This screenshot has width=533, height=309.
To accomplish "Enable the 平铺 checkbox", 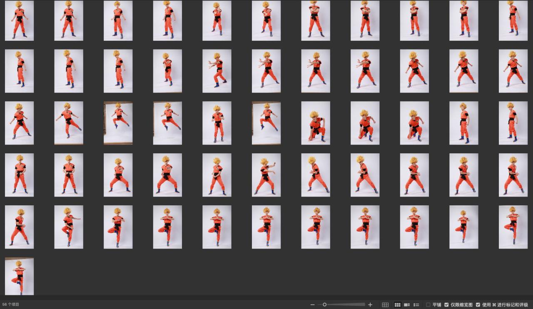I will [x=428, y=305].
